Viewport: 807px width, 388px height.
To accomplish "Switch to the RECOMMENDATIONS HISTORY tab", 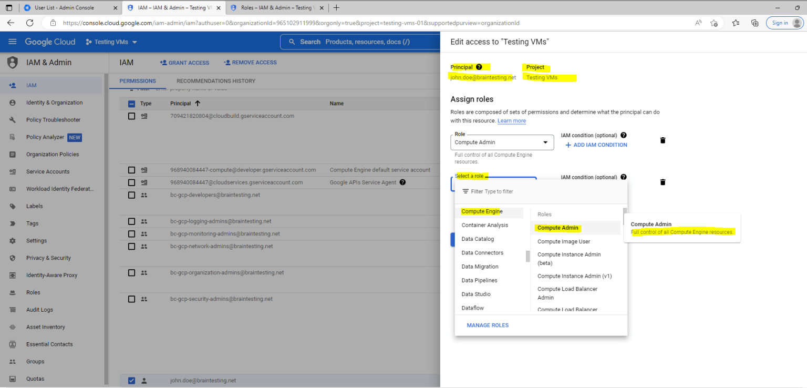I will 218,81.
